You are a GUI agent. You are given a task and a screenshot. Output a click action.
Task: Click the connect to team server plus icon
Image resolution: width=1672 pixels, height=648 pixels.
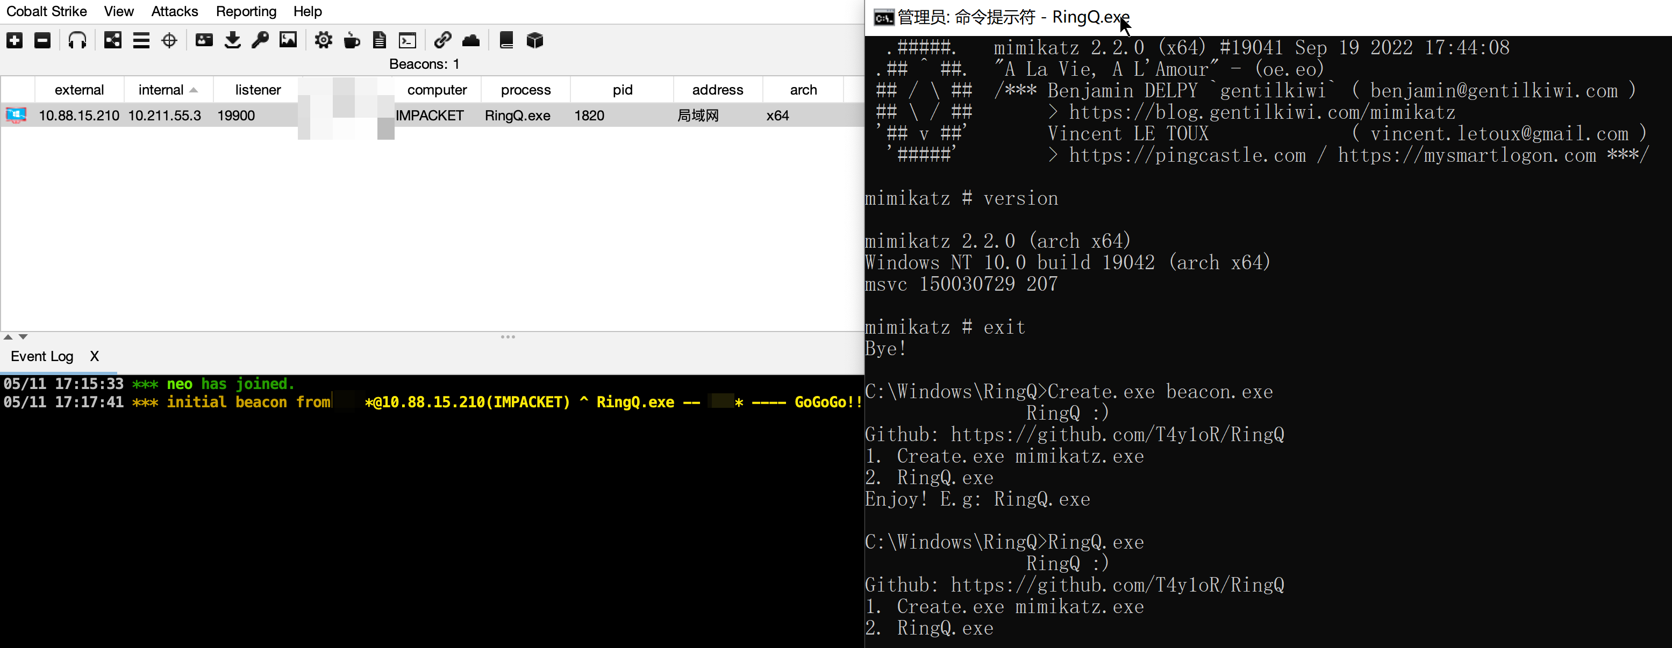(15, 41)
